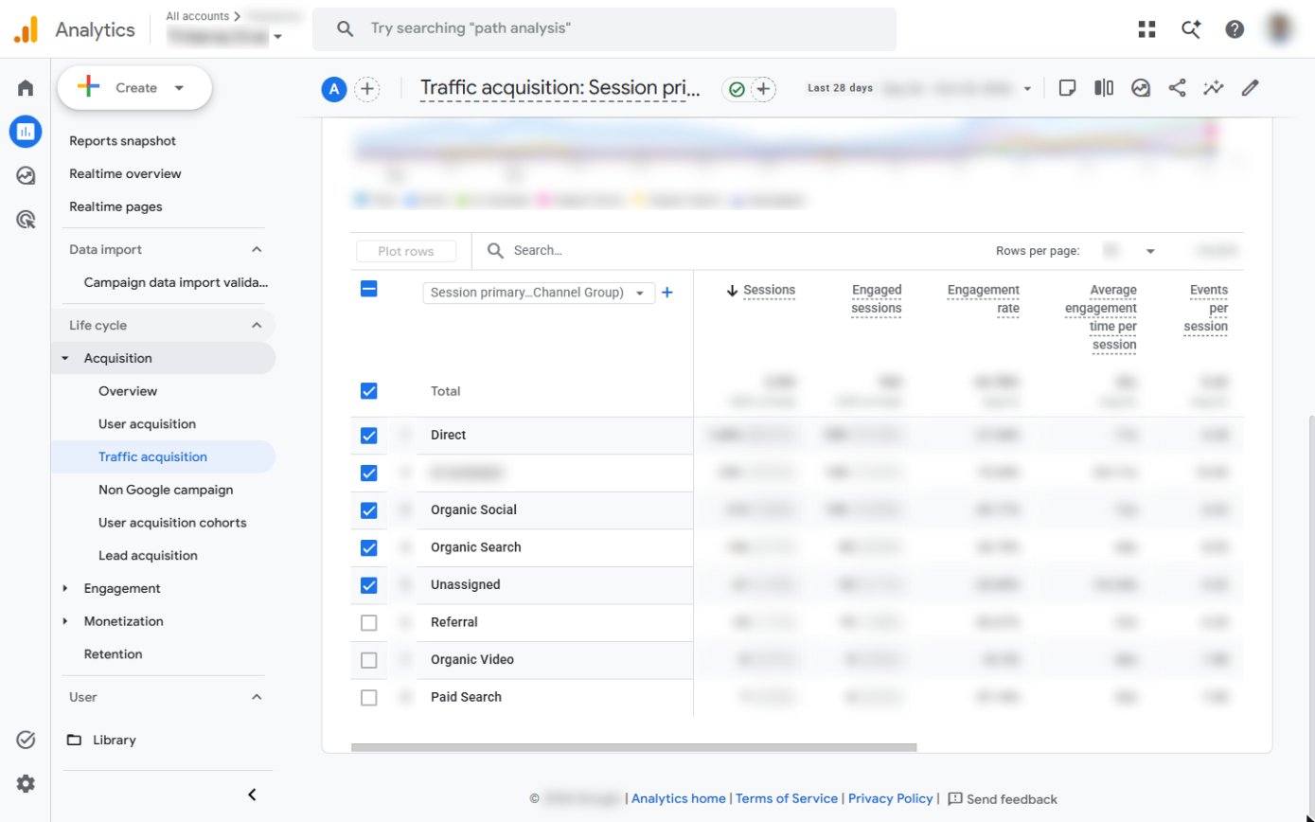Viewport: 1315px width, 822px height.
Task: Click the plus to add a dimension
Action: coord(666,293)
